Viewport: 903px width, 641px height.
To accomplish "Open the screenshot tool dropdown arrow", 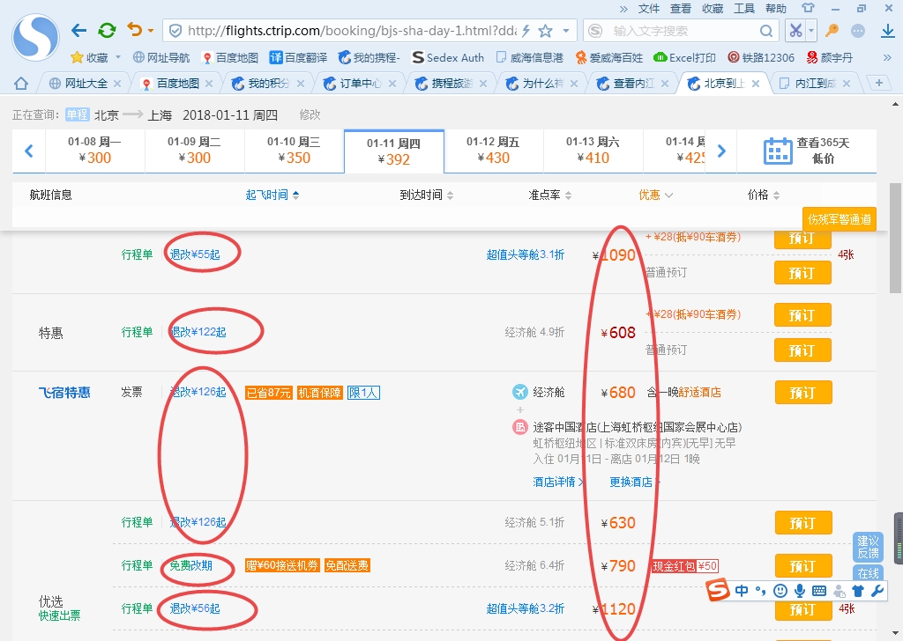I will [811, 31].
